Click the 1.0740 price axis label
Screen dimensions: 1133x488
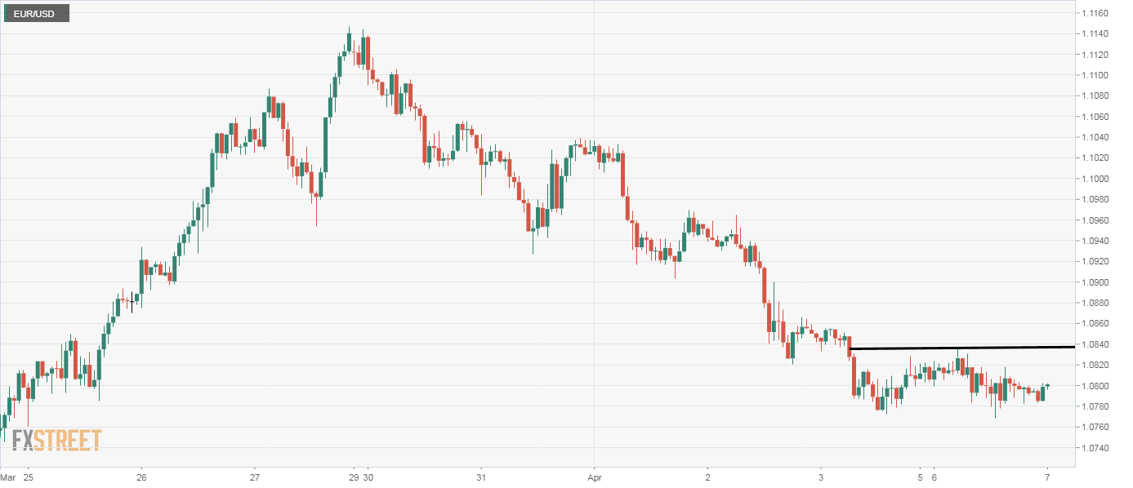1095,449
